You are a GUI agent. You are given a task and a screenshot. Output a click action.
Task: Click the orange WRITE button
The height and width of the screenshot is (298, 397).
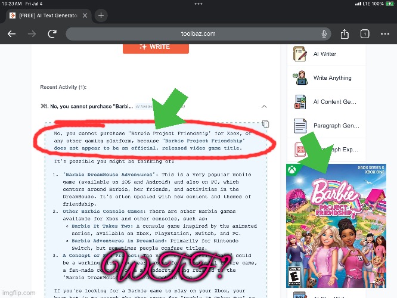[x=156, y=48]
